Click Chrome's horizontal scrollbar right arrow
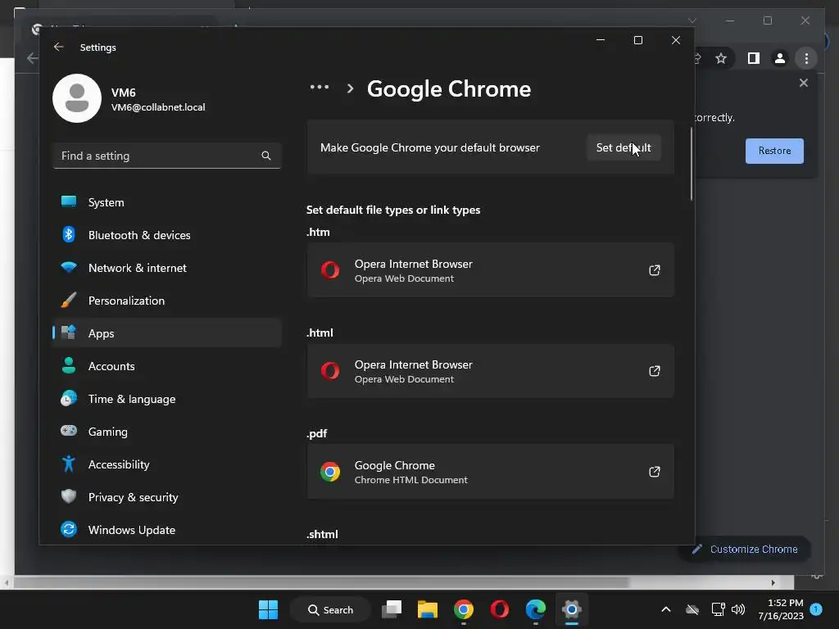This screenshot has height=629, width=839. [773, 582]
